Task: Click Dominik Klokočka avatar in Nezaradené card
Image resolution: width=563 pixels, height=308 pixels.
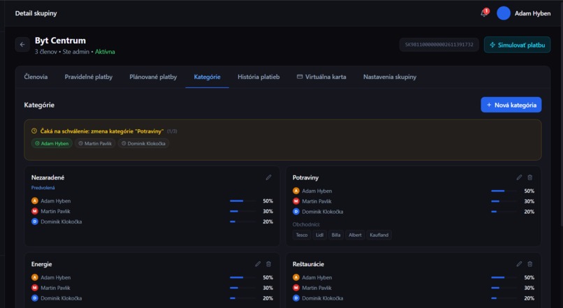Action: pyautogui.click(x=35, y=221)
